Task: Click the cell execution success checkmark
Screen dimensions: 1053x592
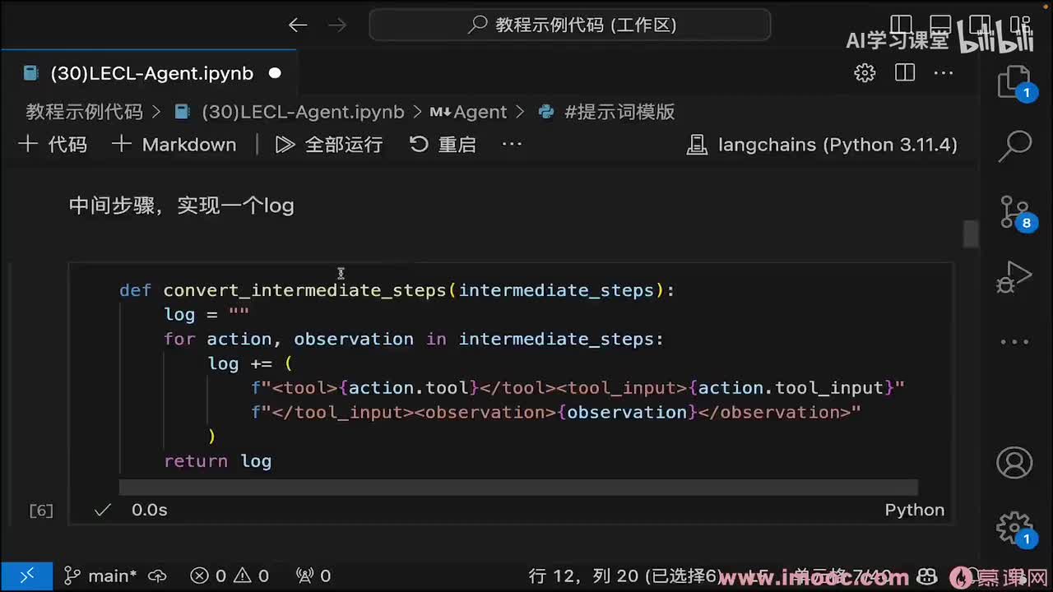Action: [103, 511]
